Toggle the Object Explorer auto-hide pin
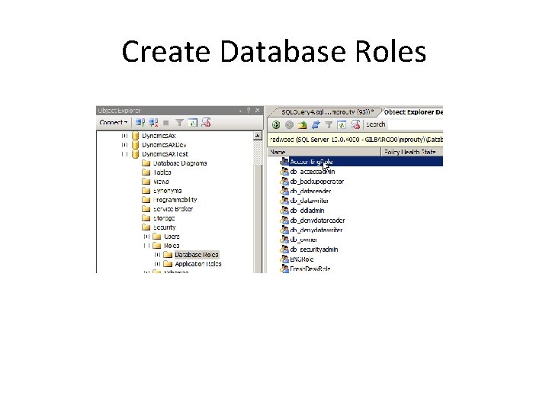The image size is (549, 412). pos(249,111)
